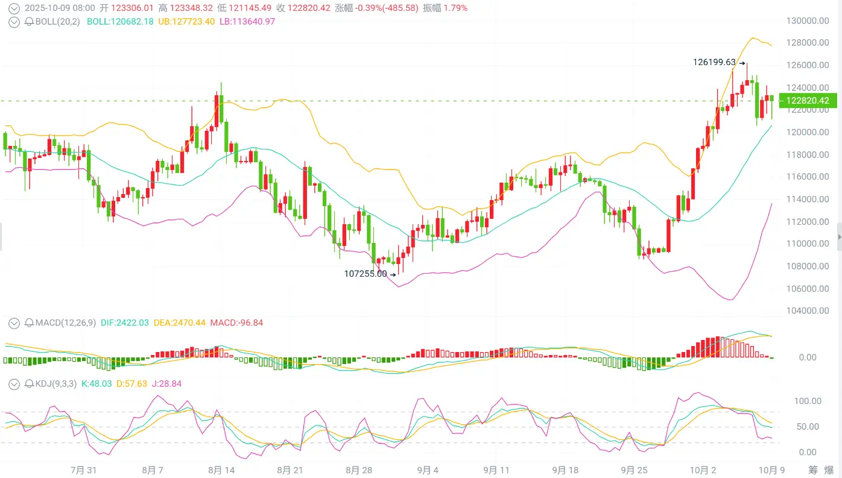Click the KDJ axis 100.00 label
842x478 pixels.
tap(808, 401)
